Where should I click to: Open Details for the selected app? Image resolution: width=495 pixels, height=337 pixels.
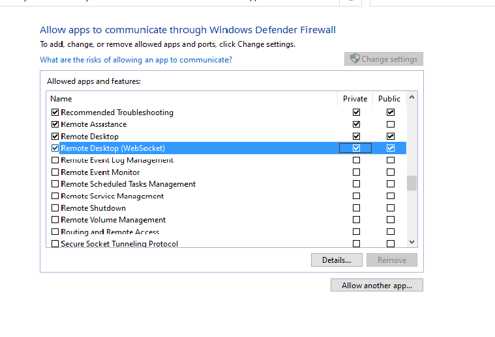[337, 260]
